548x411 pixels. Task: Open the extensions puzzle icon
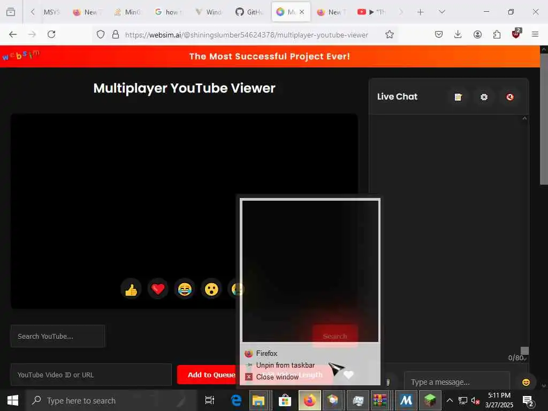click(x=497, y=34)
